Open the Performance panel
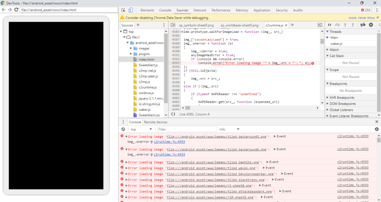 tap(221, 10)
